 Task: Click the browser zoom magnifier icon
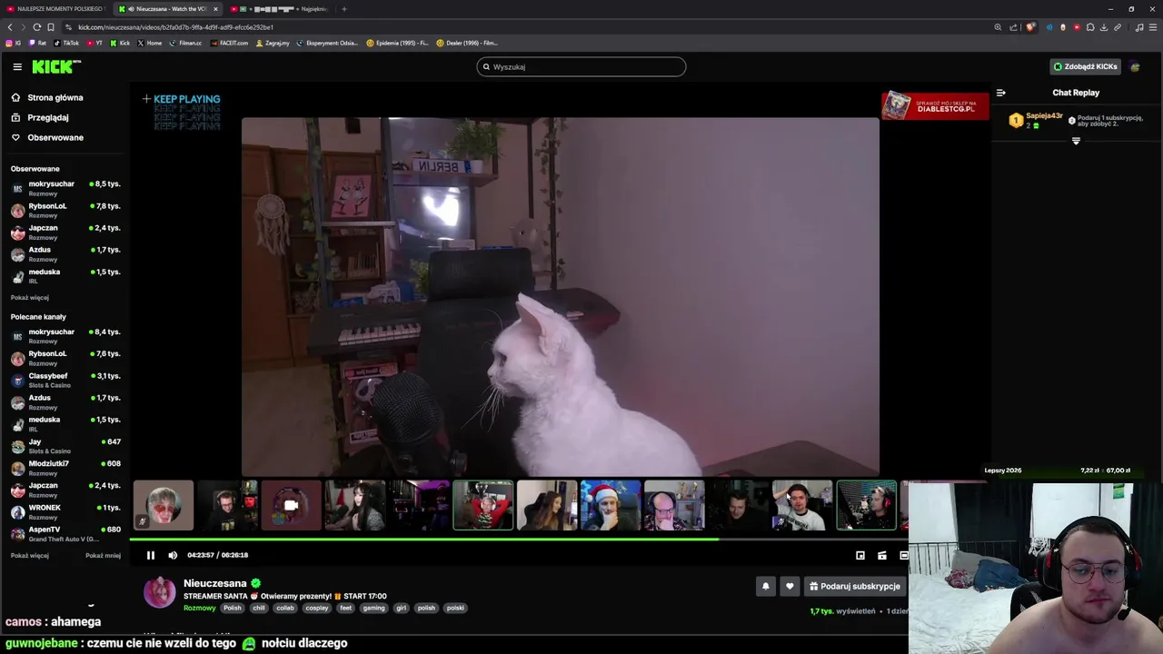(x=998, y=27)
